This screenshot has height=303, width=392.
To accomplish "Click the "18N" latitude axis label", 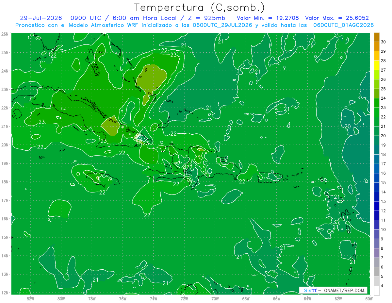I will tap(5, 182).
